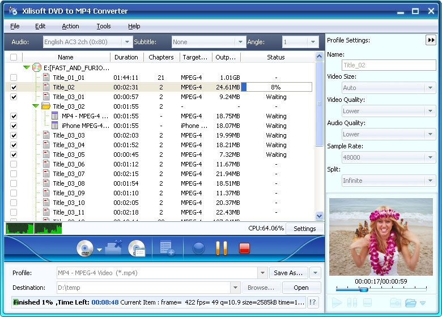Open the Audio track dropdown
The width and height of the screenshot is (442, 317).
click(127, 42)
